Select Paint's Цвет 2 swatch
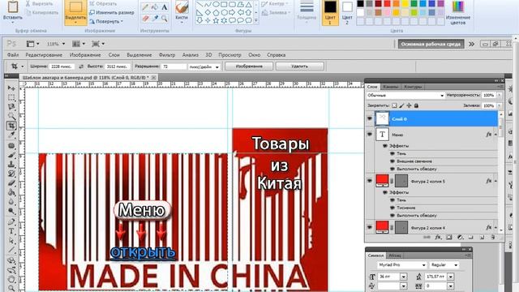The width and height of the screenshot is (519, 292). click(x=347, y=13)
